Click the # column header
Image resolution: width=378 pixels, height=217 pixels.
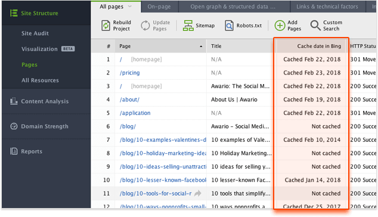coord(109,46)
